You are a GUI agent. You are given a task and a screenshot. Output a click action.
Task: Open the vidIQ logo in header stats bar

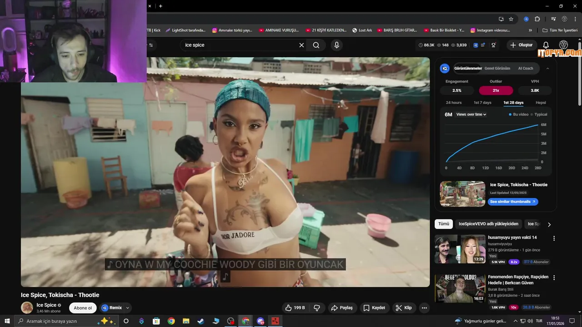(476, 45)
